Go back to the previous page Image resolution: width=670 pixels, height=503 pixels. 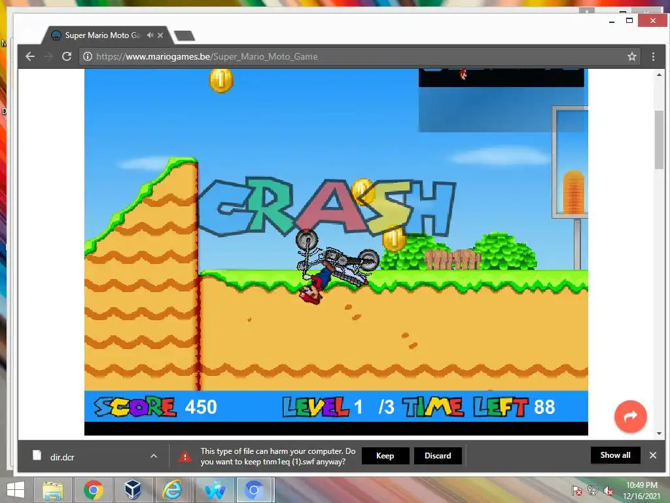pos(30,56)
